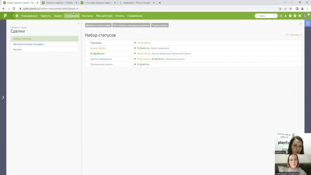The height and width of the screenshot is (175, 311).
Task: Open the Задачи menu
Action: click(x=58, y=16)
